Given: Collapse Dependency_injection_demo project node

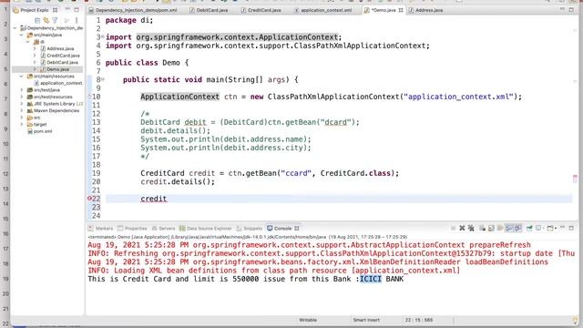Looking at the screenshot, I should click(x=15, y=28).
